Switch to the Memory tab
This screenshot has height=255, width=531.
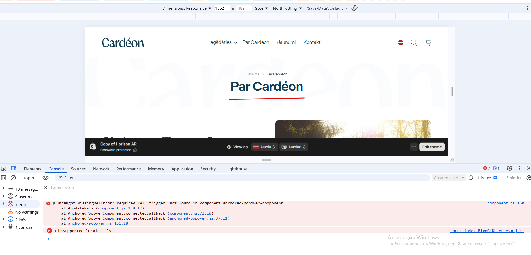pyautogui.click(x=156, y=169)
